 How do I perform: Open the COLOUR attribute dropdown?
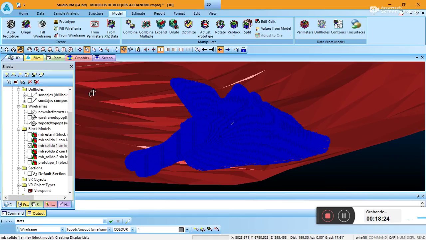click(132, 229)
